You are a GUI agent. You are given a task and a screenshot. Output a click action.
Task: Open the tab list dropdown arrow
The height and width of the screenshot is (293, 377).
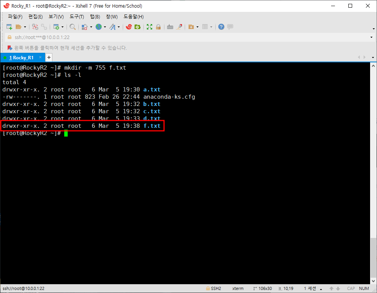[373, 57]
